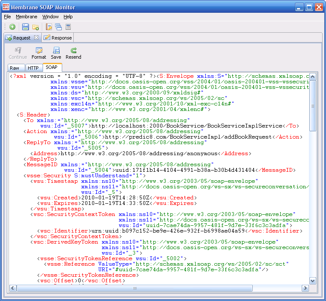Click the wsu:Created timestamp 2010-01-19T14:28:50Z
The height and width of the screenshot is (301, 326).
click(115, 198)
